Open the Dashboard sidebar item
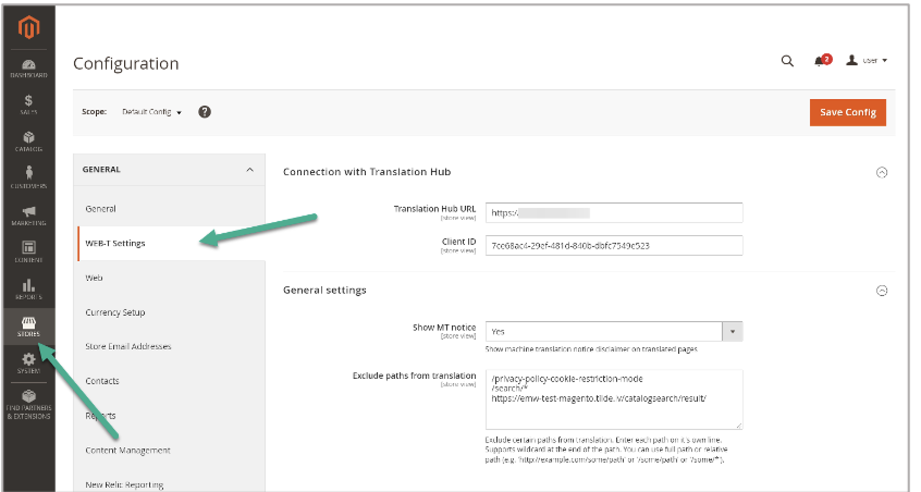Image resolution: width=921 pixels, height=492 pixels. point(29,69)
